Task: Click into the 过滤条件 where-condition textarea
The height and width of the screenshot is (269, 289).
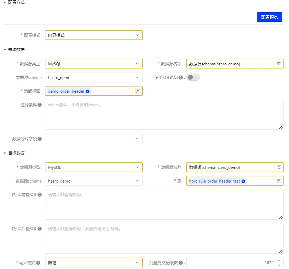Action: pyautogui.click(x=164, y=115)
